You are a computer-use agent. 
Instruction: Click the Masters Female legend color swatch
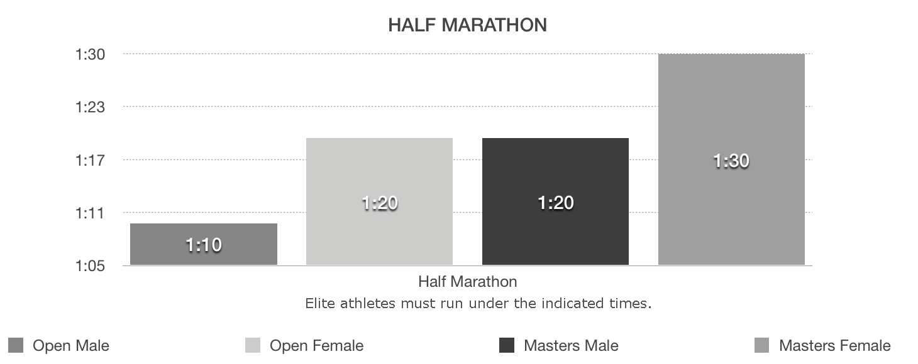pos(761,345)
